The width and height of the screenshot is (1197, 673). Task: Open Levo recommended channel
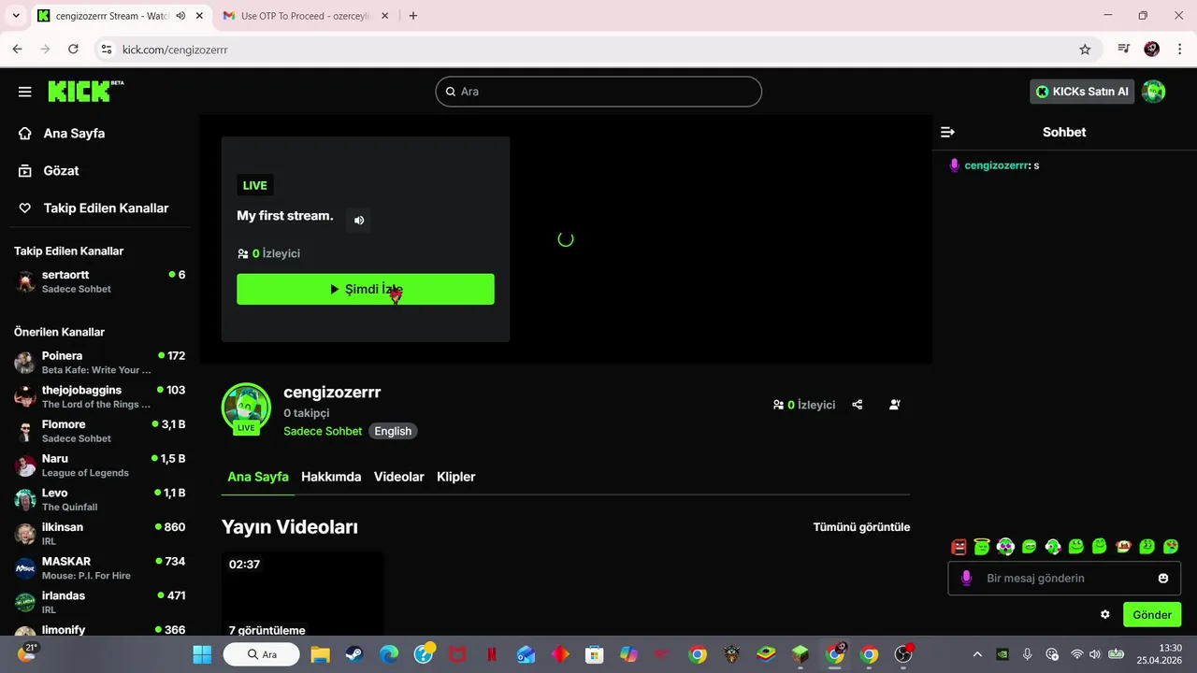(x=99, y=499)
